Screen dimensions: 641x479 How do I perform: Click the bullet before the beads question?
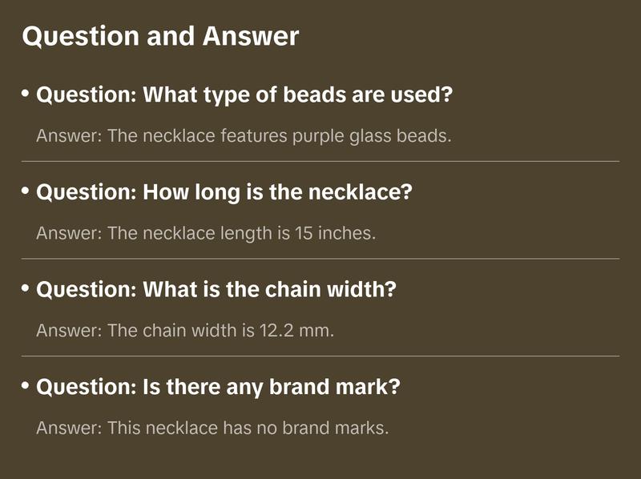click(x=26, y=95)
